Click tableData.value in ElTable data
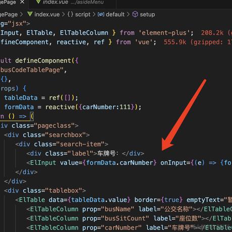The width and height of the screenshot is (232, 232). (x=99, y=200)
